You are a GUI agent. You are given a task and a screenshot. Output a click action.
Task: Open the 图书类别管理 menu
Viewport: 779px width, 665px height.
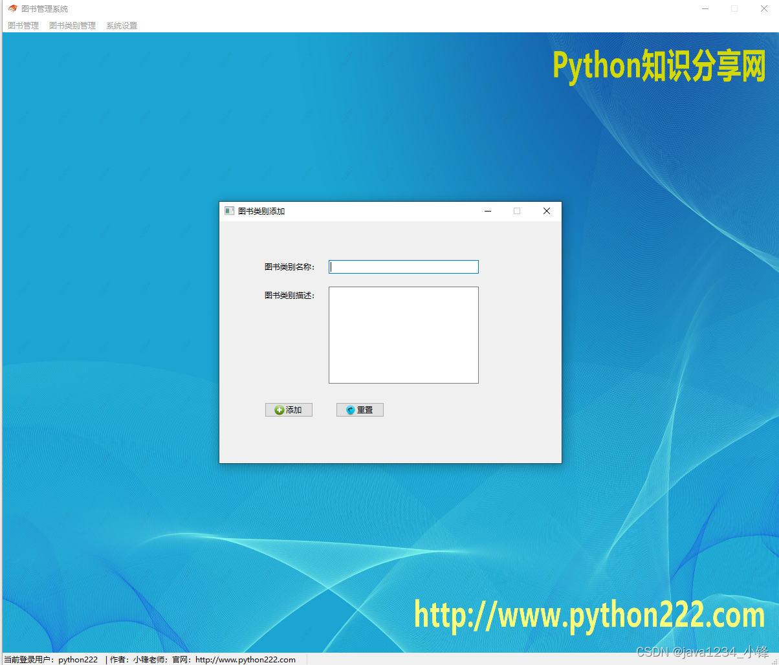(72, 25)
